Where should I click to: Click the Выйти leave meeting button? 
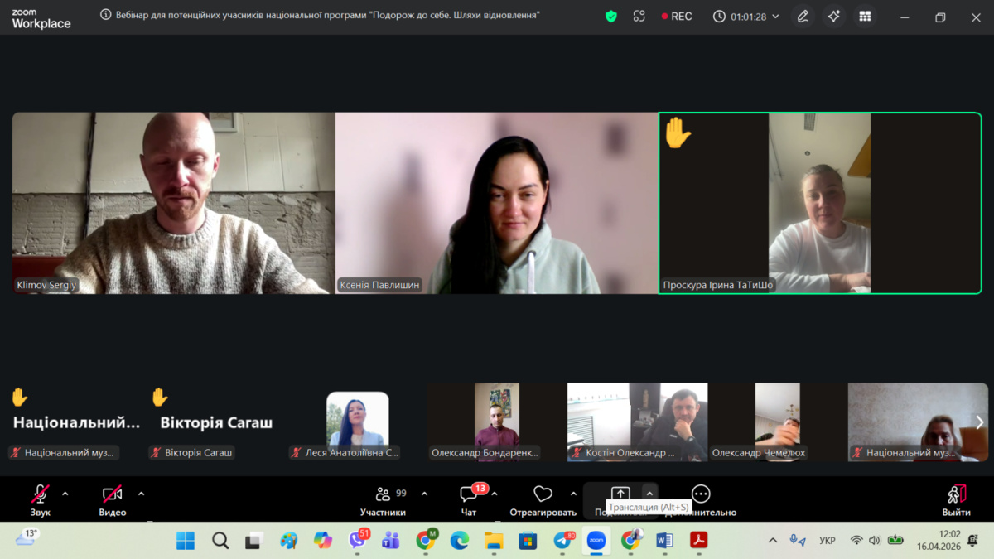pos(956,499)
